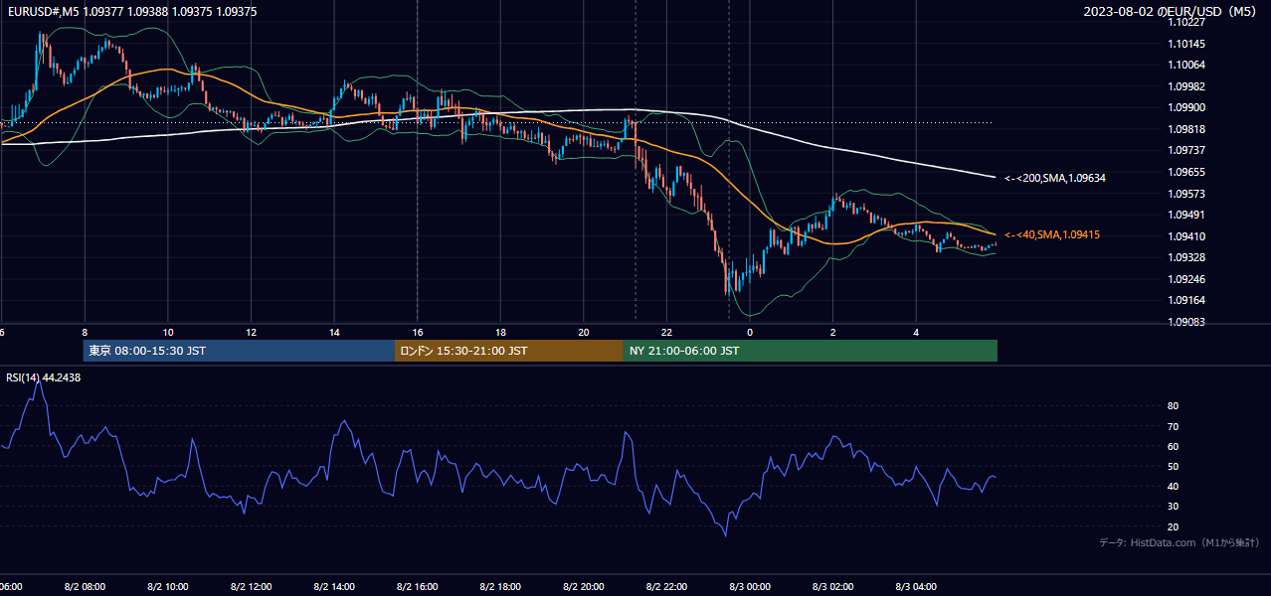Screen dimensions: 1271x596
Task: Click price level 1.10227 on axis
Action: coord(1185,22)
